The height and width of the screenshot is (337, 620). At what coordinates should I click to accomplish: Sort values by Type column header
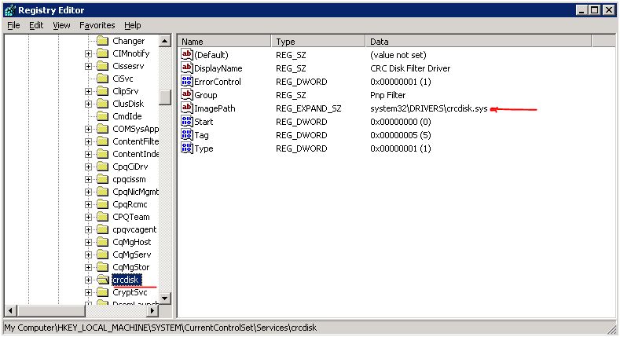(318, 42)
